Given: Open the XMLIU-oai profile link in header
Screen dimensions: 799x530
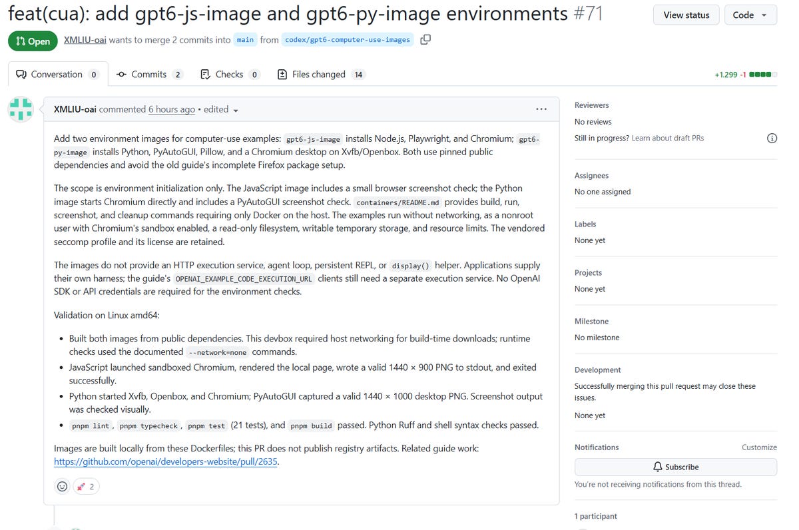Looking at the screenshot, I should tap(85, 40).
